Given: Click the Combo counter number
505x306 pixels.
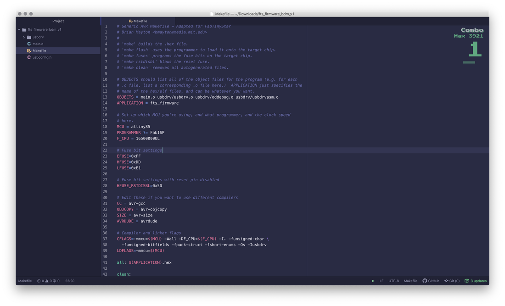Looking at the screenshot, I should tap(475, 49).
